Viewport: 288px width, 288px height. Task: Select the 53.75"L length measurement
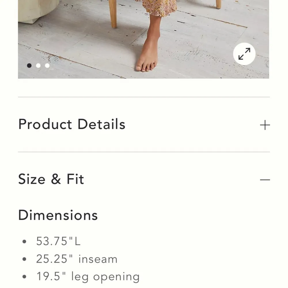[x=58, y=241]
